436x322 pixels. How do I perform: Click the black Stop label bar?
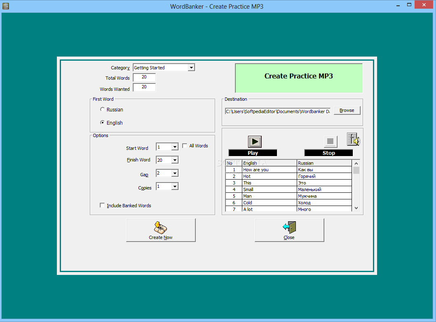tap(329, 153)
